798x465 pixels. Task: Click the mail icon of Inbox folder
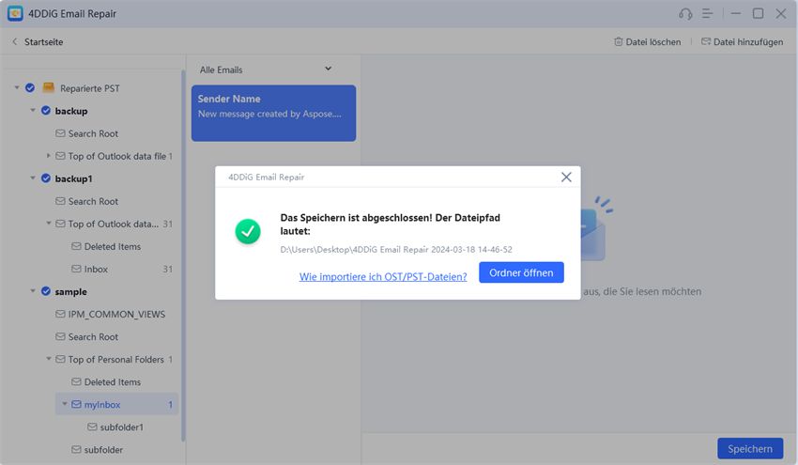pyautogui.click(x=76, y=269)
